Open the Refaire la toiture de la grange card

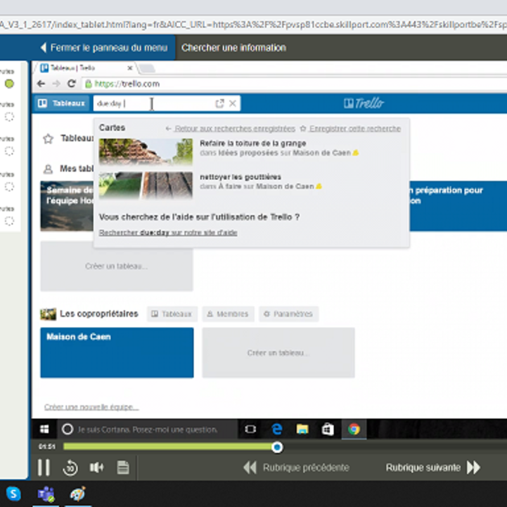point(253,143)
